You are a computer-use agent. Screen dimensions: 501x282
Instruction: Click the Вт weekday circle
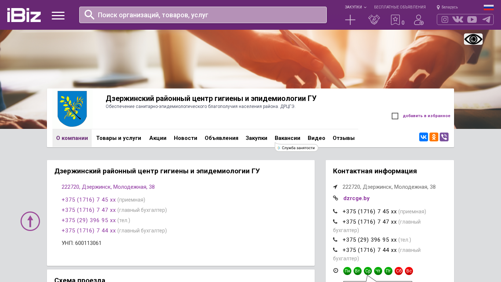[358, 271]
